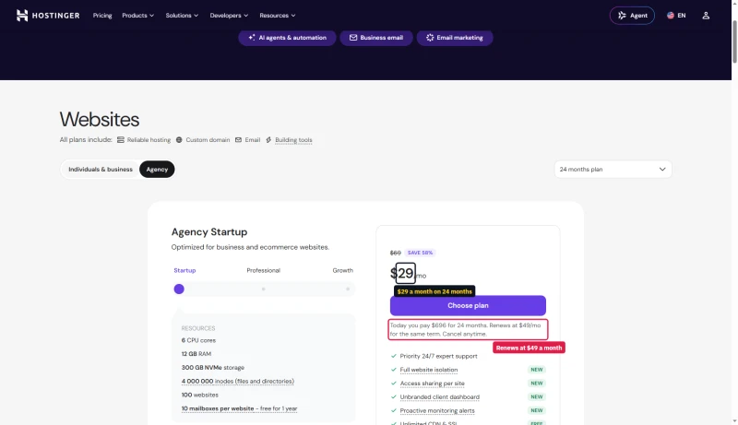Click the Agent button

tap(632, 16)
